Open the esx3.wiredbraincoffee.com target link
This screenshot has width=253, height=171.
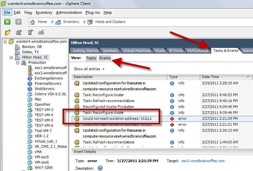pyautogui.click(x=203, y=161)
